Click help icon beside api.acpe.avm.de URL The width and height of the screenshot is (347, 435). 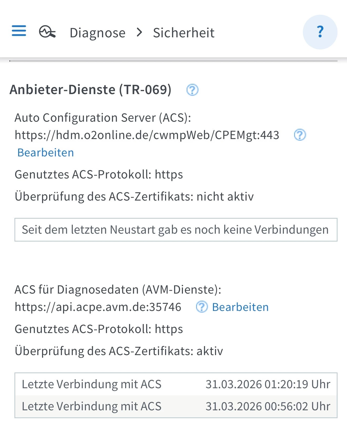[202, 307]
